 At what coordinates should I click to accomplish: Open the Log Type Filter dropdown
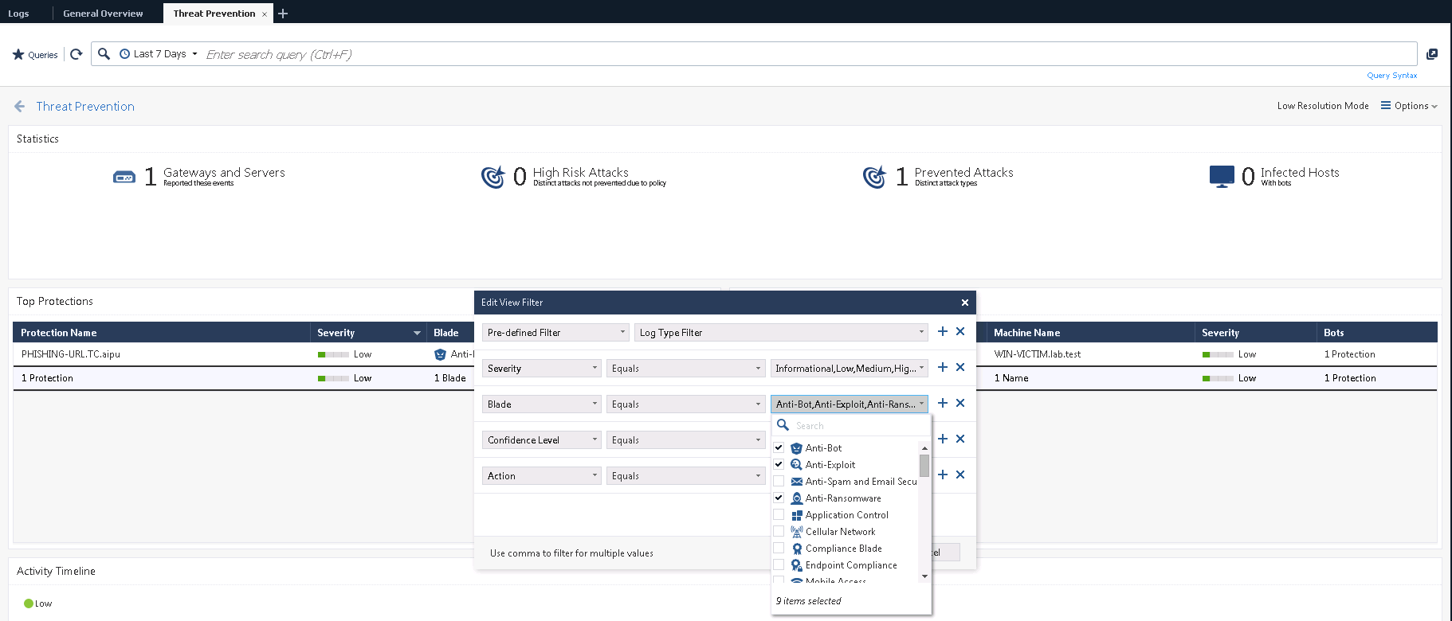[x=781, y=333]
